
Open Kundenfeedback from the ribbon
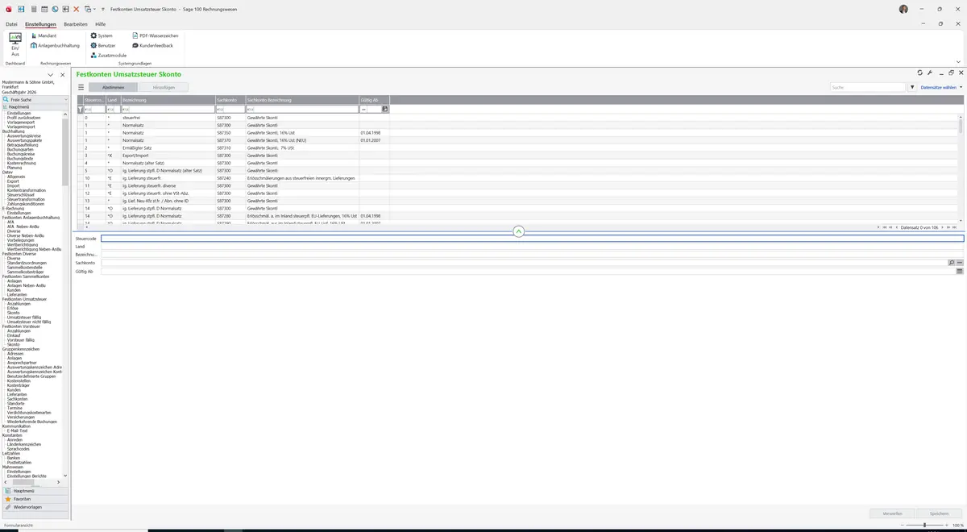click(152, 45)
